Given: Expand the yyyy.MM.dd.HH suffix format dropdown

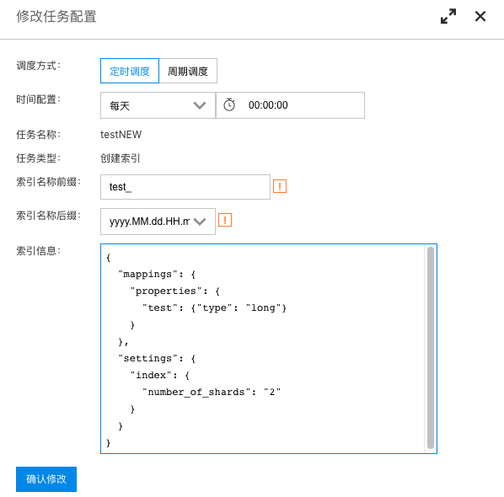Looking at the screenshot, I should point(158,222).
